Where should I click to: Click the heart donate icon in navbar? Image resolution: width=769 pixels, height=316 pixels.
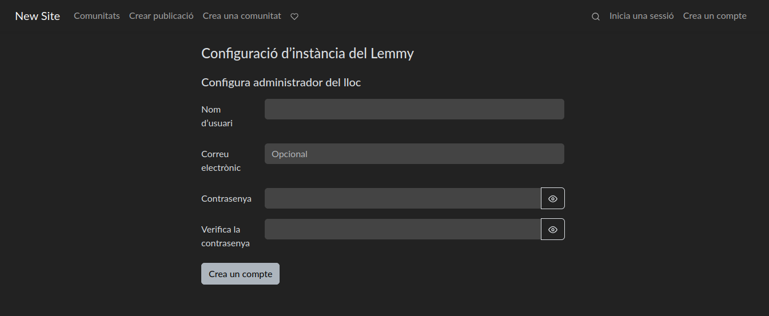point(294,17)
